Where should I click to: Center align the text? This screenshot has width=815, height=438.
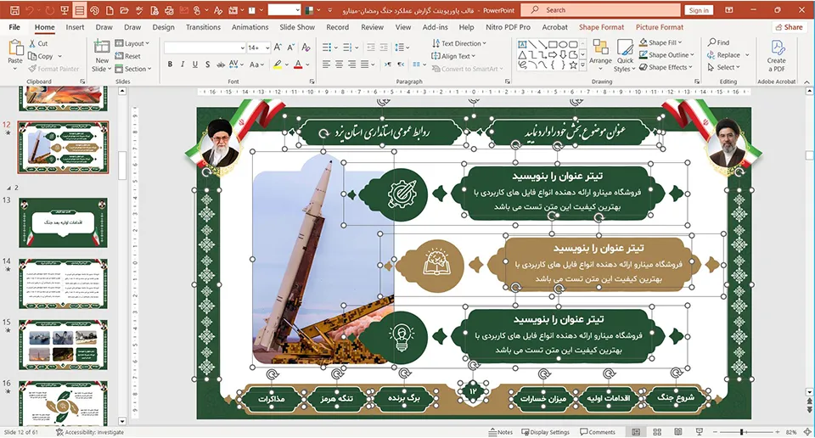[339, 65]
